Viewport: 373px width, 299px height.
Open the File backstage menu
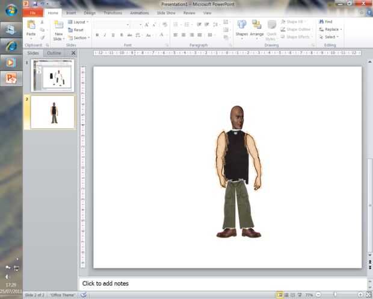click(32, 13)
